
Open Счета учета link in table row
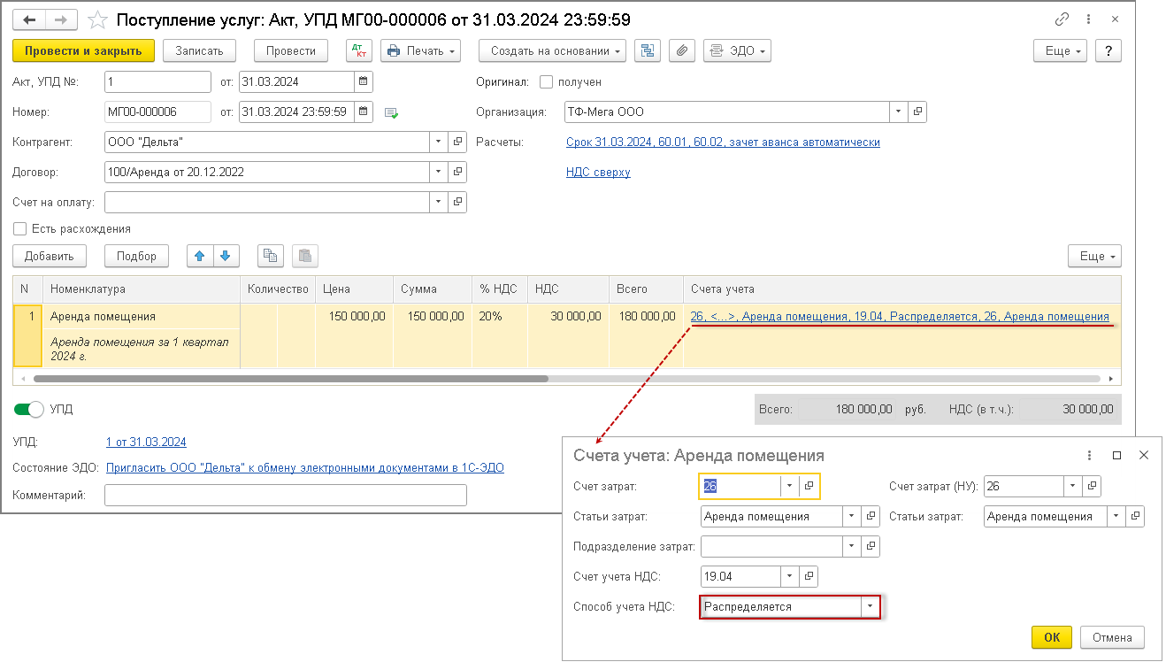tap(900, 316)
